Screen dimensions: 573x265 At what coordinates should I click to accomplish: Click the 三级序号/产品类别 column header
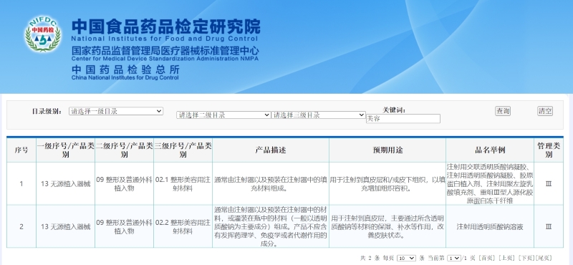coord(183,150)
